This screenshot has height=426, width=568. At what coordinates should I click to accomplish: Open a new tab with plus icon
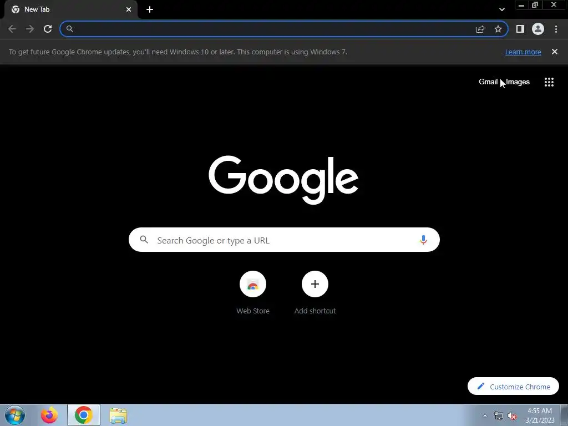pyautogui.click(x=150, y=9)
